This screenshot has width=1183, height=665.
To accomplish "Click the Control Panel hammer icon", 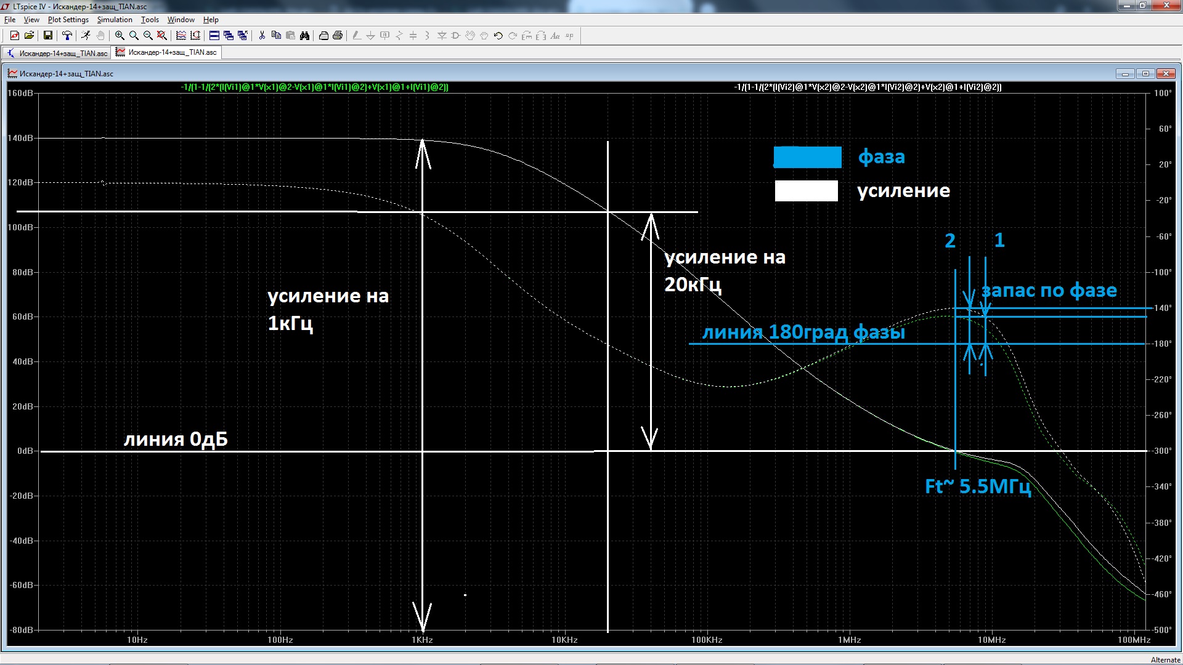I will click(67, 36).
